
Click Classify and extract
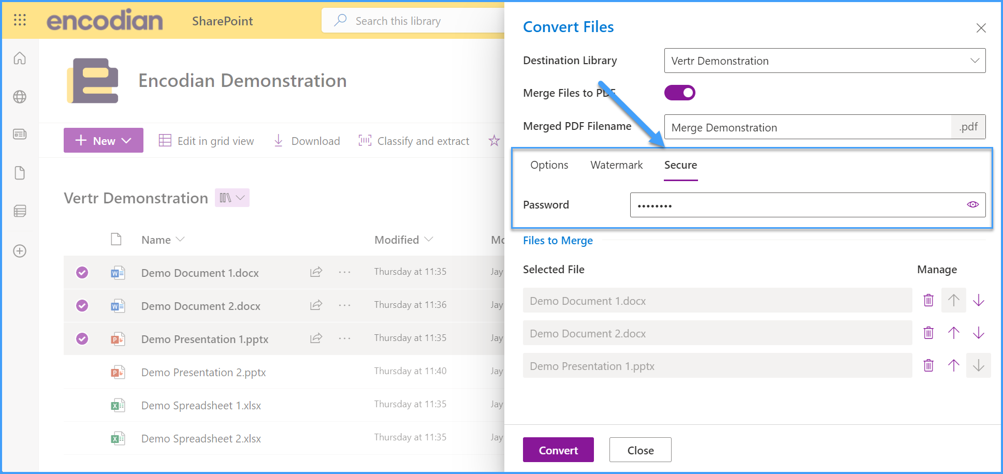tap(414, 141)
